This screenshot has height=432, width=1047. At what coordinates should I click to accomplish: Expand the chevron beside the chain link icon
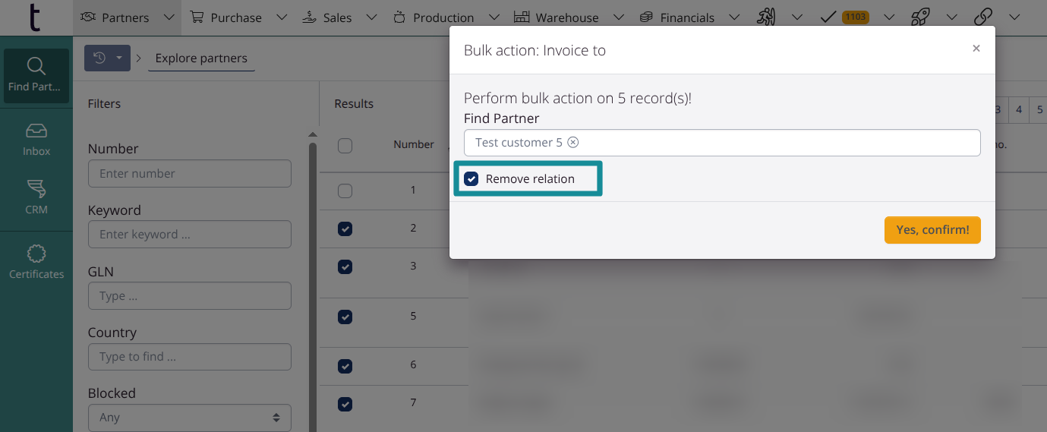point(1014,17)
